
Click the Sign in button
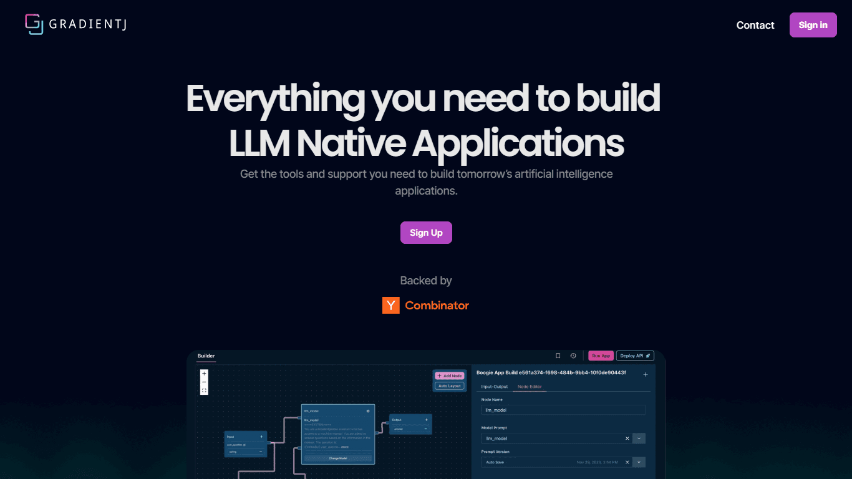click(813, 25)
